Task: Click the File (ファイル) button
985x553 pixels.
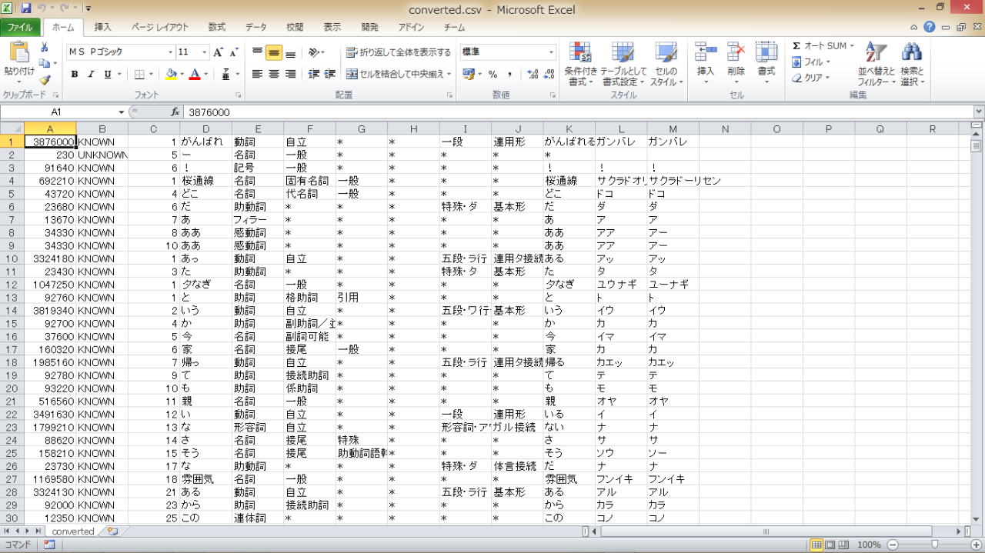Action: click(20, 27)
